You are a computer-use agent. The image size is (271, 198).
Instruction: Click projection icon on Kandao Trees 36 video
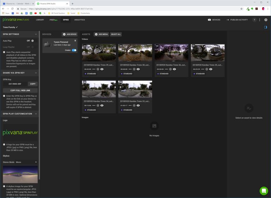point(170,69)
